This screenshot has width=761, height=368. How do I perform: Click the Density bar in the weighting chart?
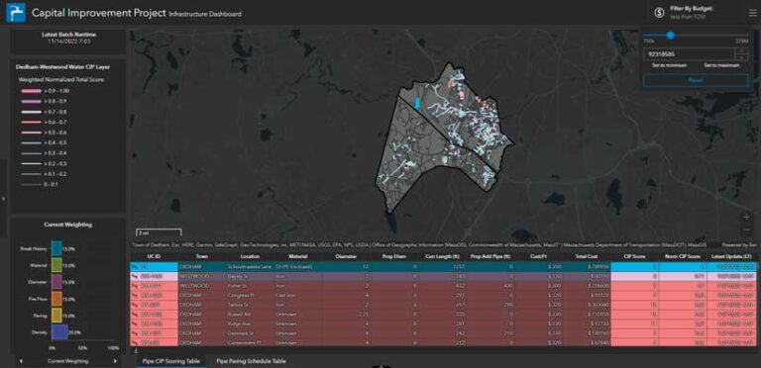pos(59,332)
